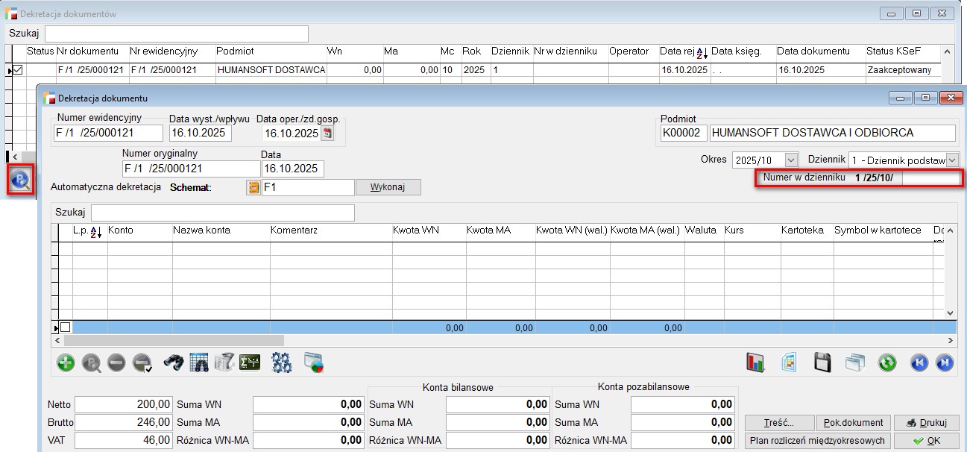The height and width of the screenshot is (452, 967).
Task: Click the binoculars search icon
Action: (174, 363)
